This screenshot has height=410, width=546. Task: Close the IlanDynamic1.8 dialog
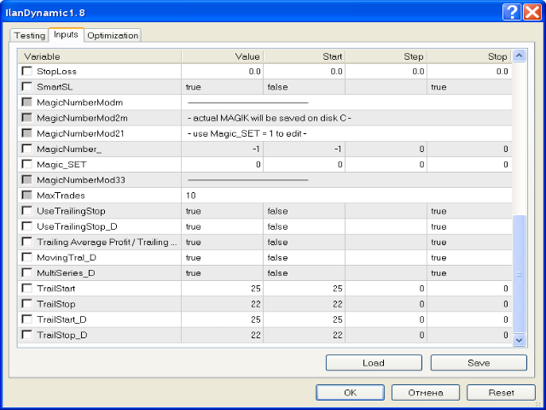coord(532,12)
